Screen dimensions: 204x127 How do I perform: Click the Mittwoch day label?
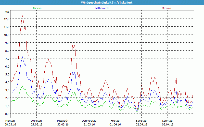tap(62, 121)
